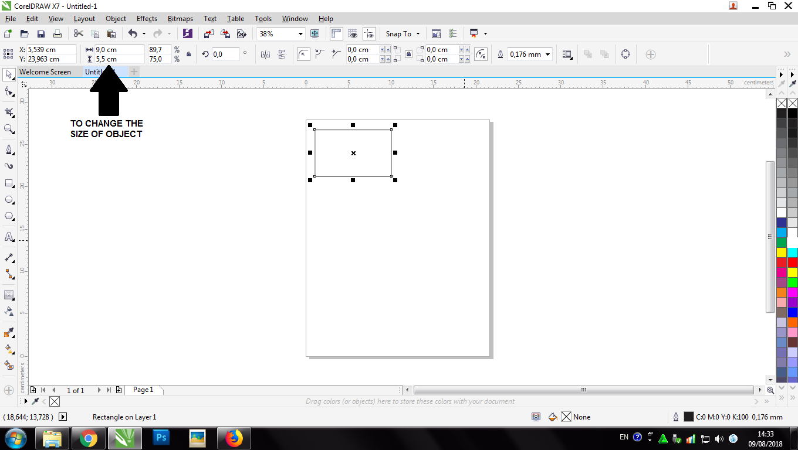Open Photoshop from the taskbar
Viewport: 798px width, 450px height.
(160, 438)
